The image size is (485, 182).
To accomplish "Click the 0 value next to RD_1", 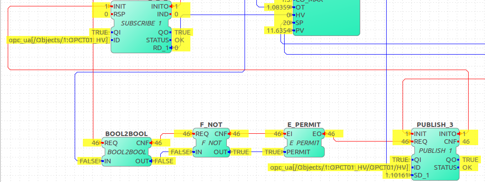I will [176, 48].
